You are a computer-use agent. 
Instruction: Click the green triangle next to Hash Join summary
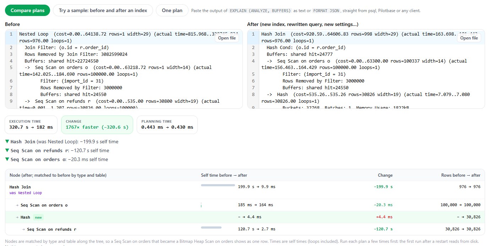pos(7,142)
